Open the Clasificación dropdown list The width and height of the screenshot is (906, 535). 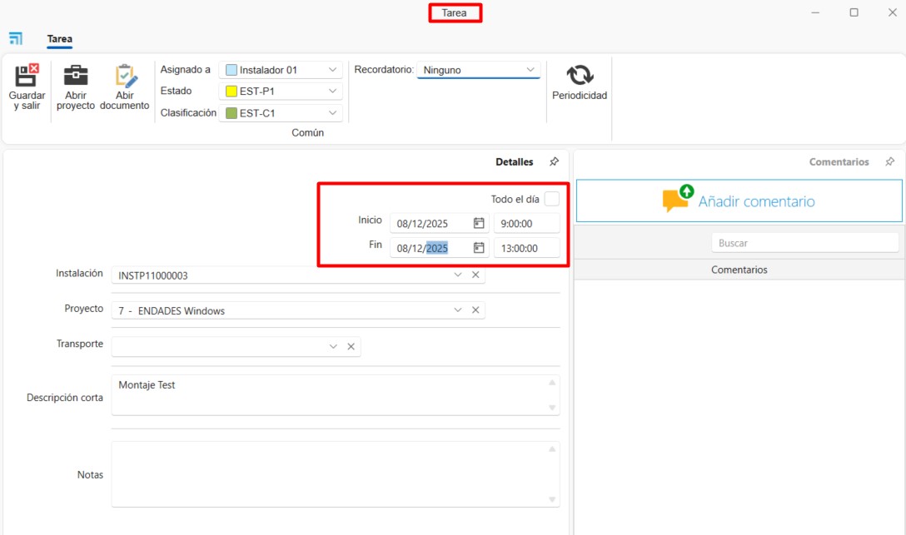click(x=333, y=113)
